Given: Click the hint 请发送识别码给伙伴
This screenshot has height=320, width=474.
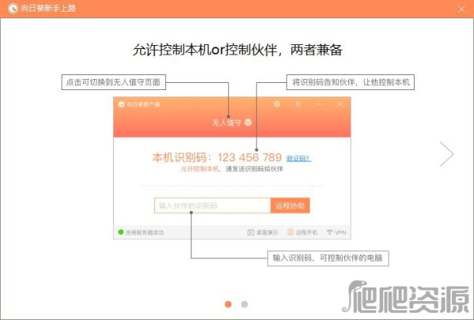Looking at the screenshot, I should [x=254, y=169].
